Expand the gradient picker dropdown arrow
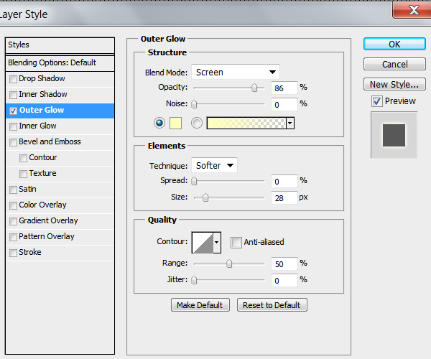The image size is (431, 359). pyautogui.click(x=290, y=123)
